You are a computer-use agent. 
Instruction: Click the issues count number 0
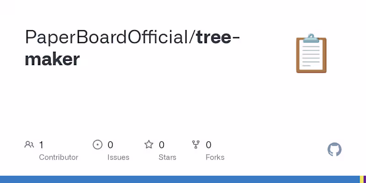click(x=110, y=145)
